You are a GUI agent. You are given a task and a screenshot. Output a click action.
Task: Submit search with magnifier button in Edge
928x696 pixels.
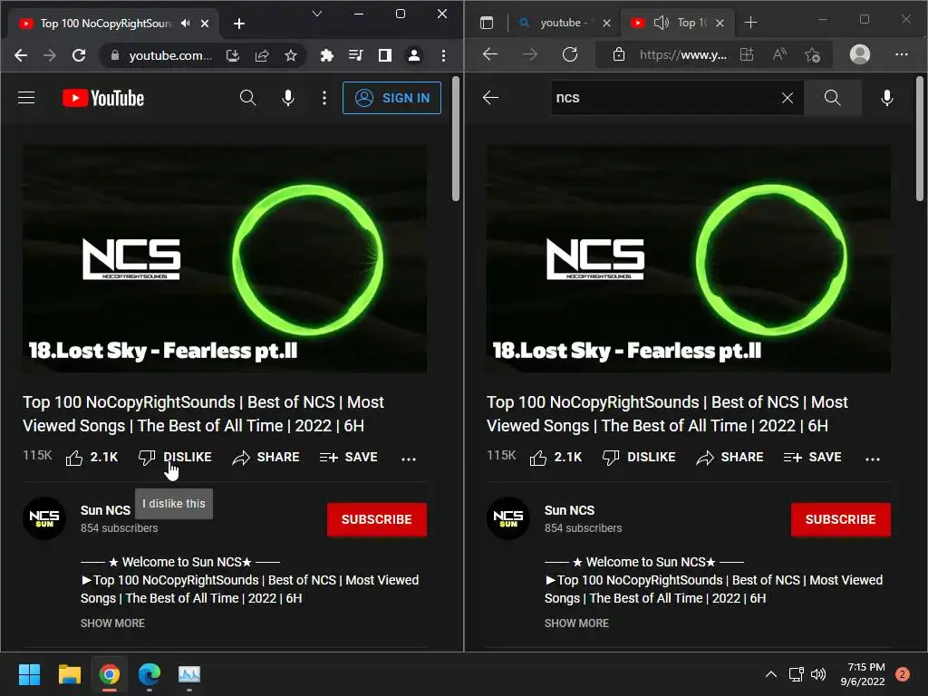click(x=833, y=98)
